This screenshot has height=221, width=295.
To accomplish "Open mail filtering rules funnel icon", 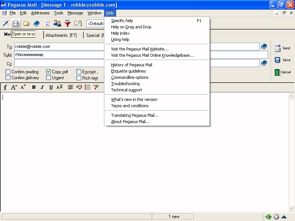I will point(67,23).
